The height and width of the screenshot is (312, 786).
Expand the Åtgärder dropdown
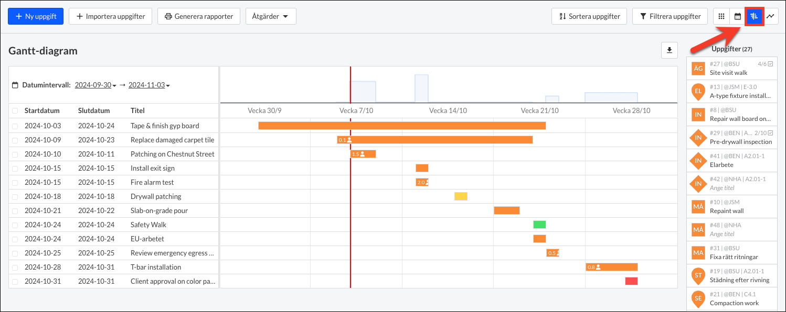271,16
